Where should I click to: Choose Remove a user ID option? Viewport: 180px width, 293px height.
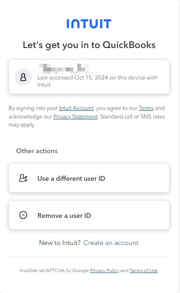(89, 215)
